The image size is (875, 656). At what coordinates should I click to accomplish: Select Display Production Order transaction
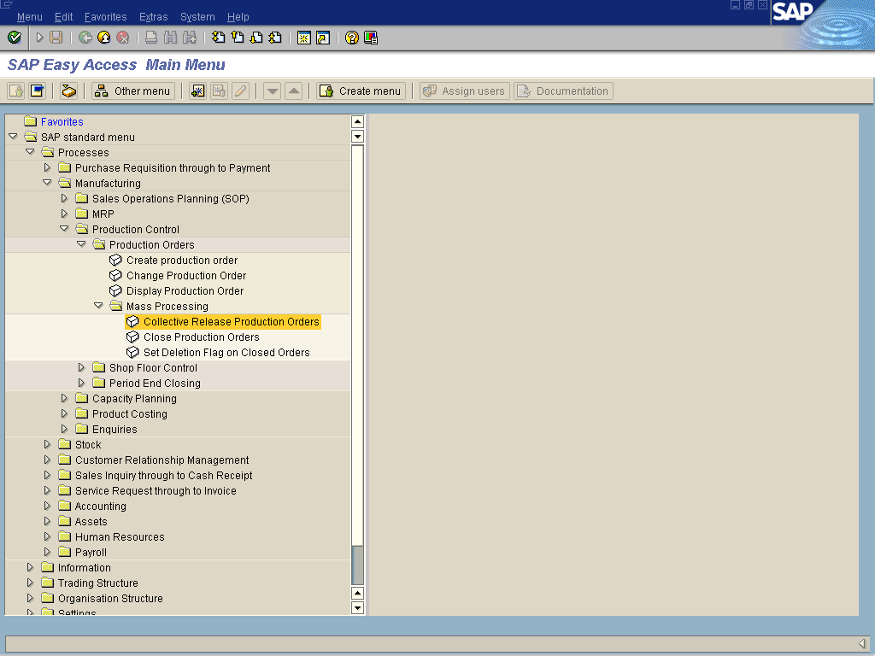coord(185,290)
